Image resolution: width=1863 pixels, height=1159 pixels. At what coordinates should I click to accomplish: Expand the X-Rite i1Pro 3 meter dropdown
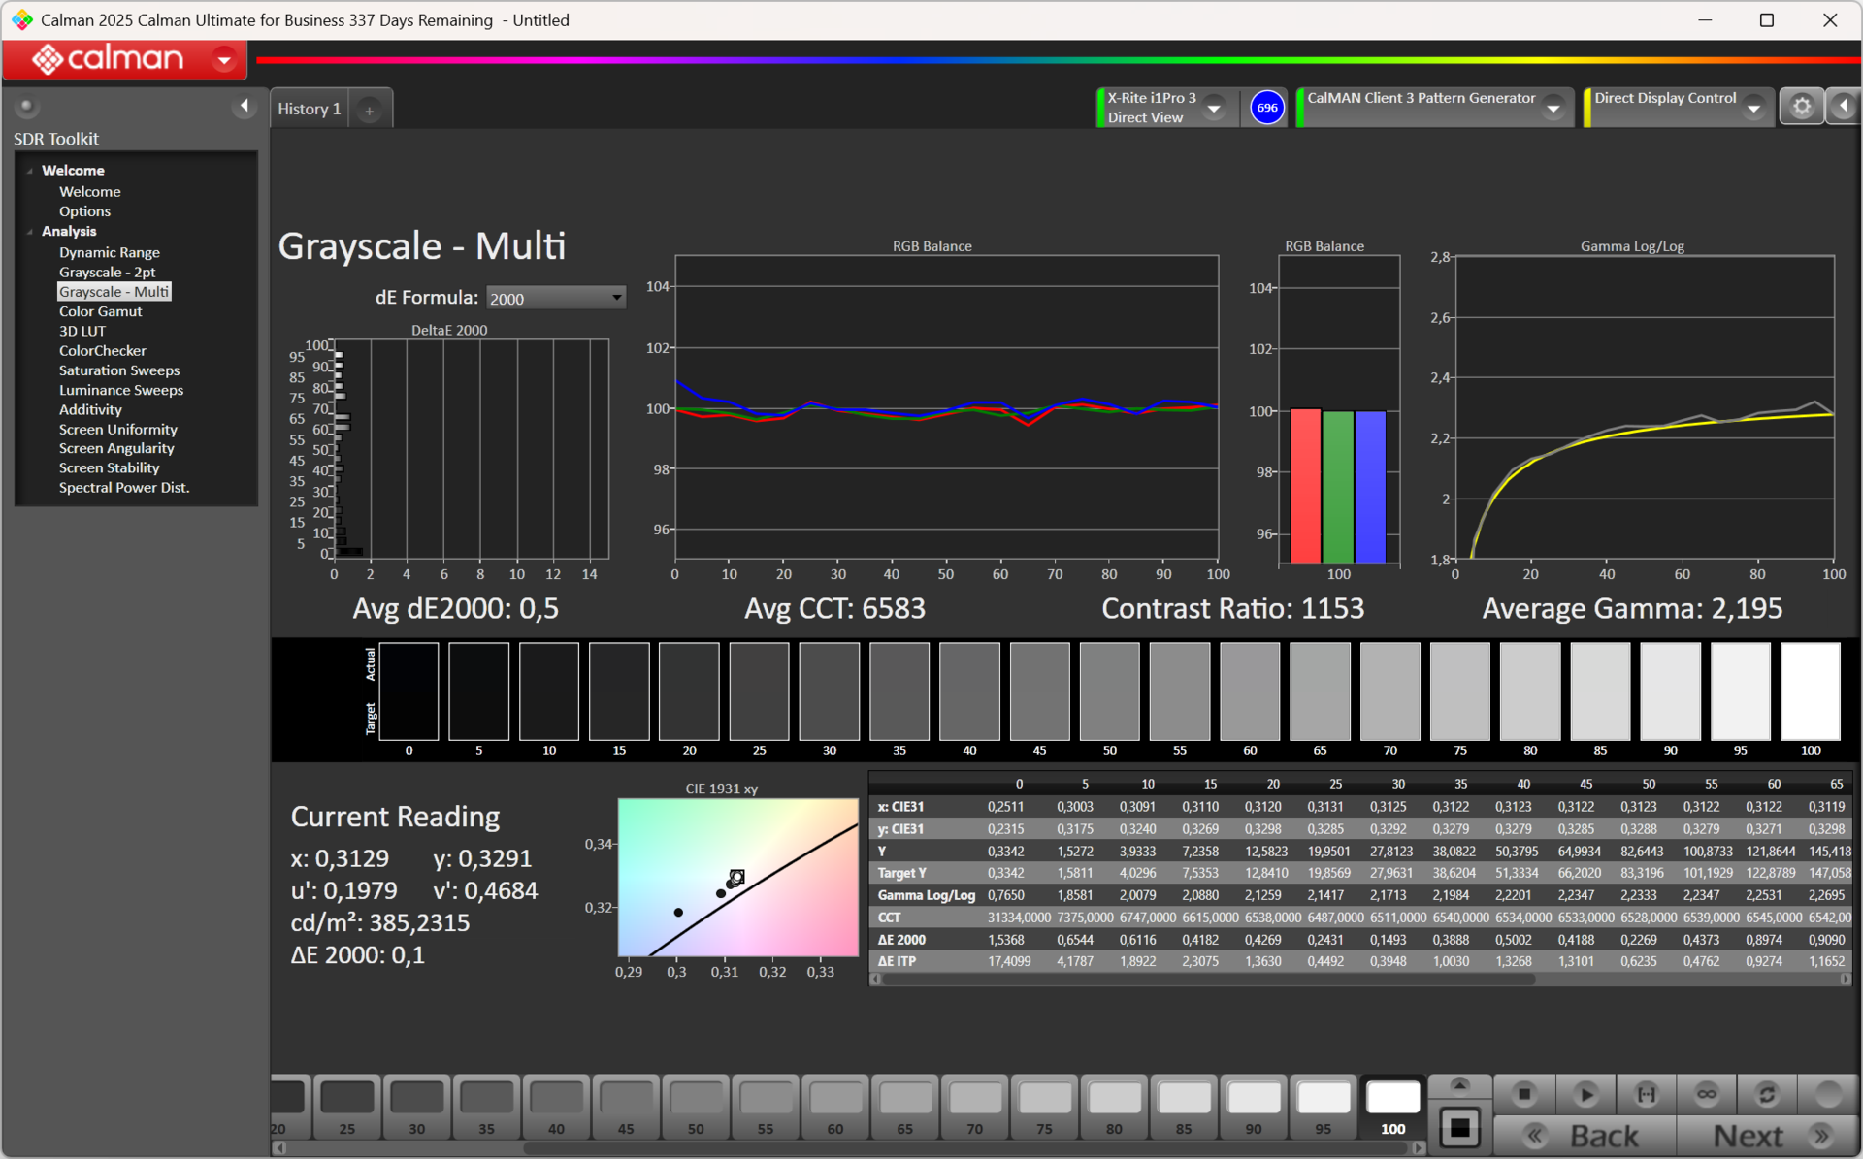point(1213,108)
